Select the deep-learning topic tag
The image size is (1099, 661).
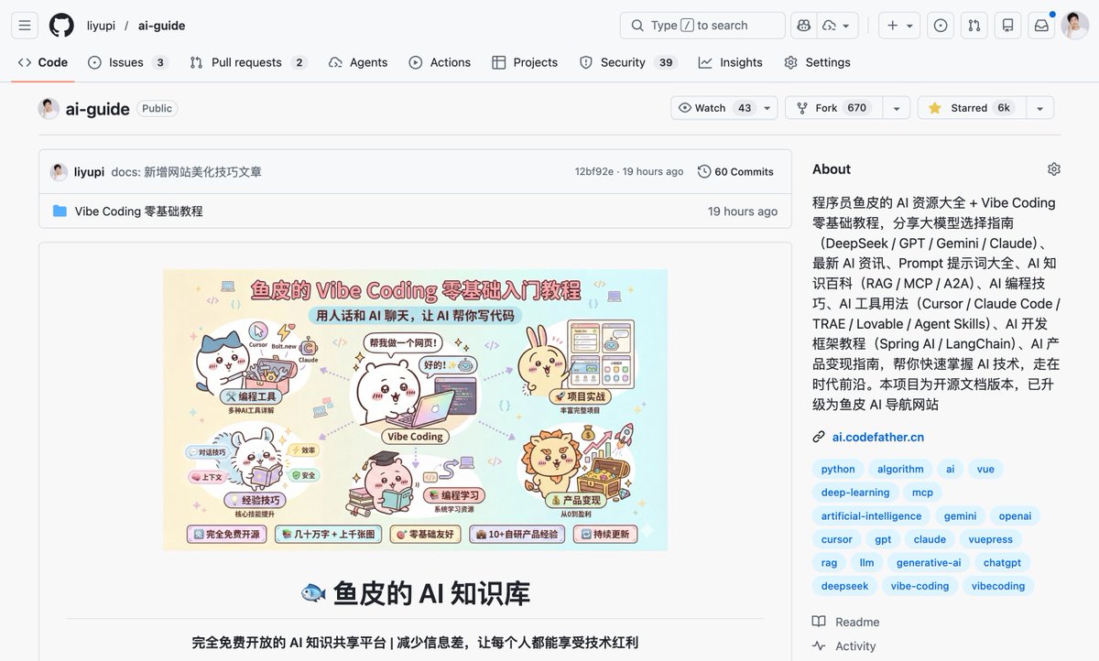click(x=855, y=493)
